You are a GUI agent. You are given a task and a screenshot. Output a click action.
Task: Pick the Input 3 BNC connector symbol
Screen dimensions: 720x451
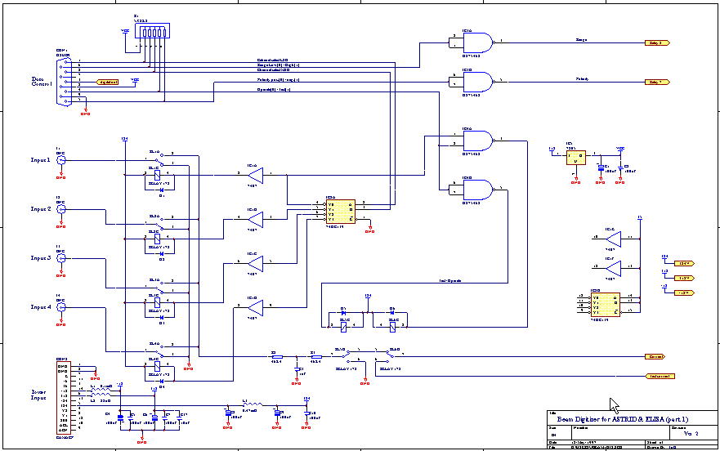point(60,258)
